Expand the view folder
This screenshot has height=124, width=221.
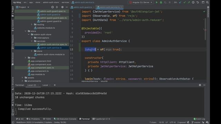(26, 58)
